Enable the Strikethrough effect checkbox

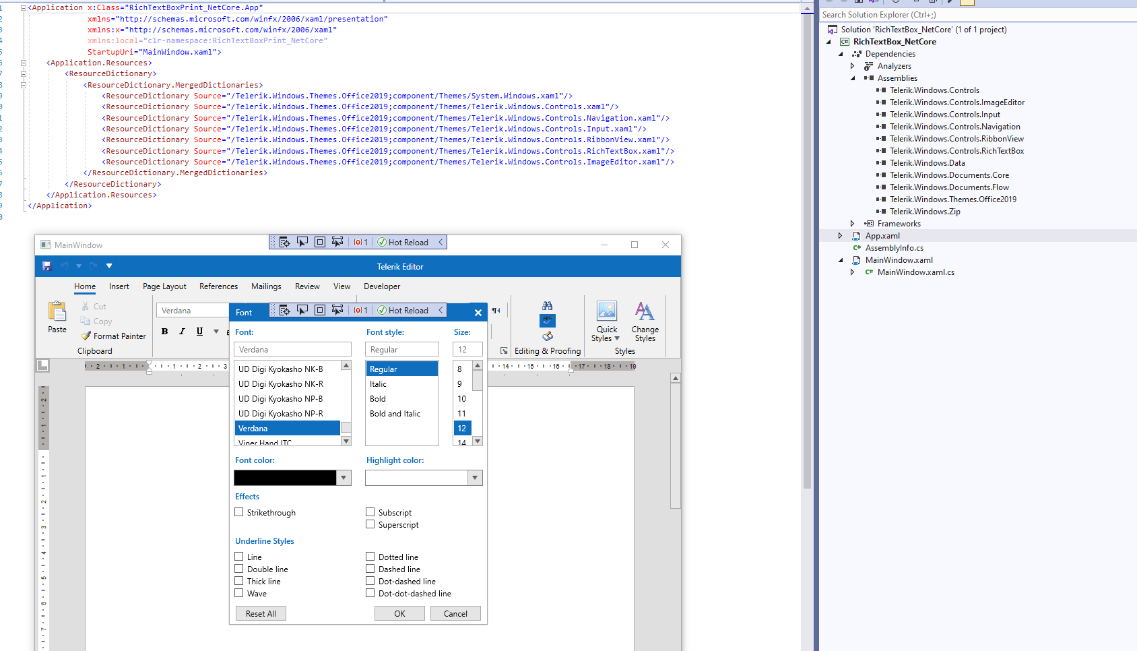238,512
